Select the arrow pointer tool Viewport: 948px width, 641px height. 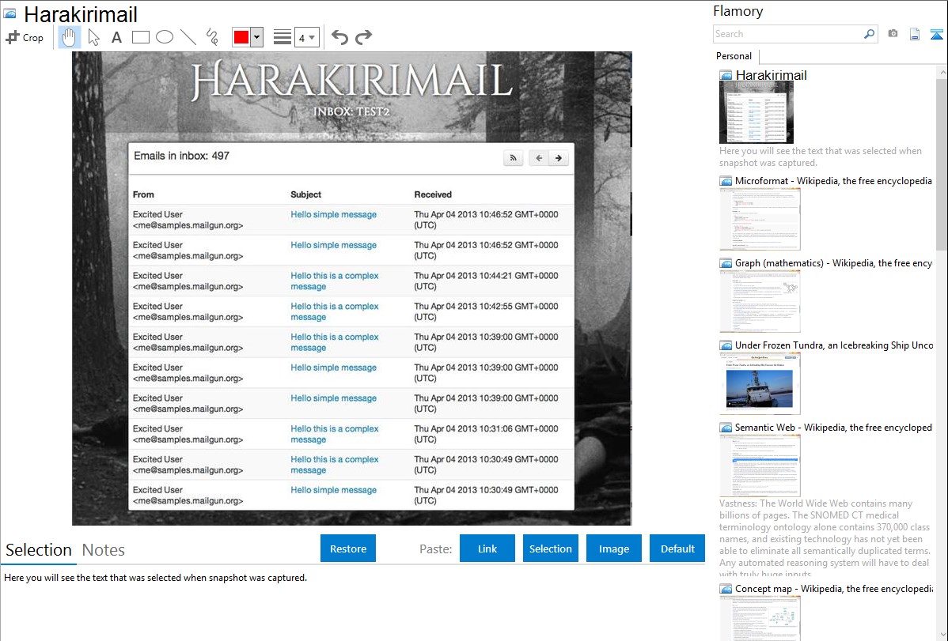[x=93, y=37]
